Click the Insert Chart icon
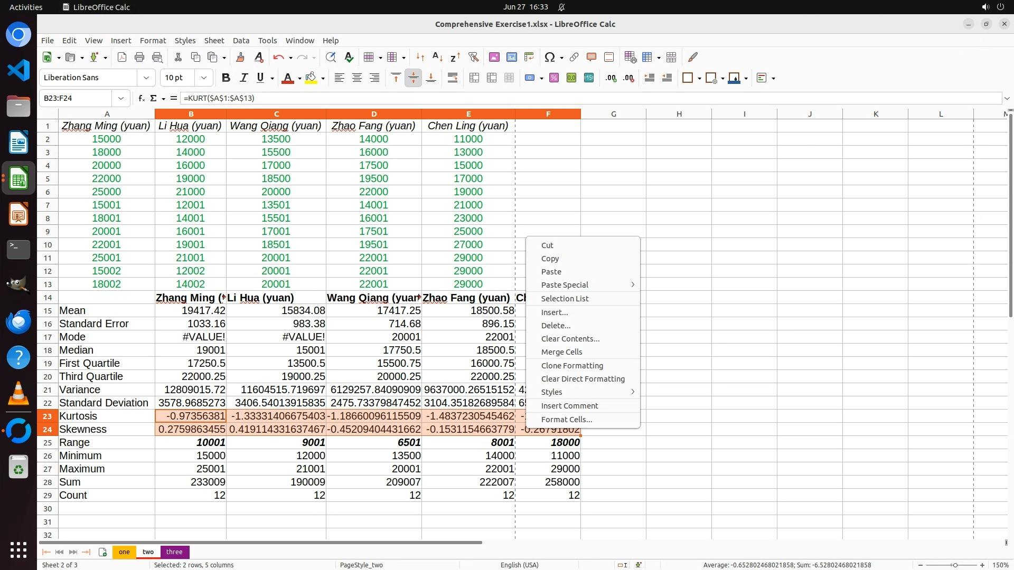This screenshot has height=570, width=1014. [511, 57]
